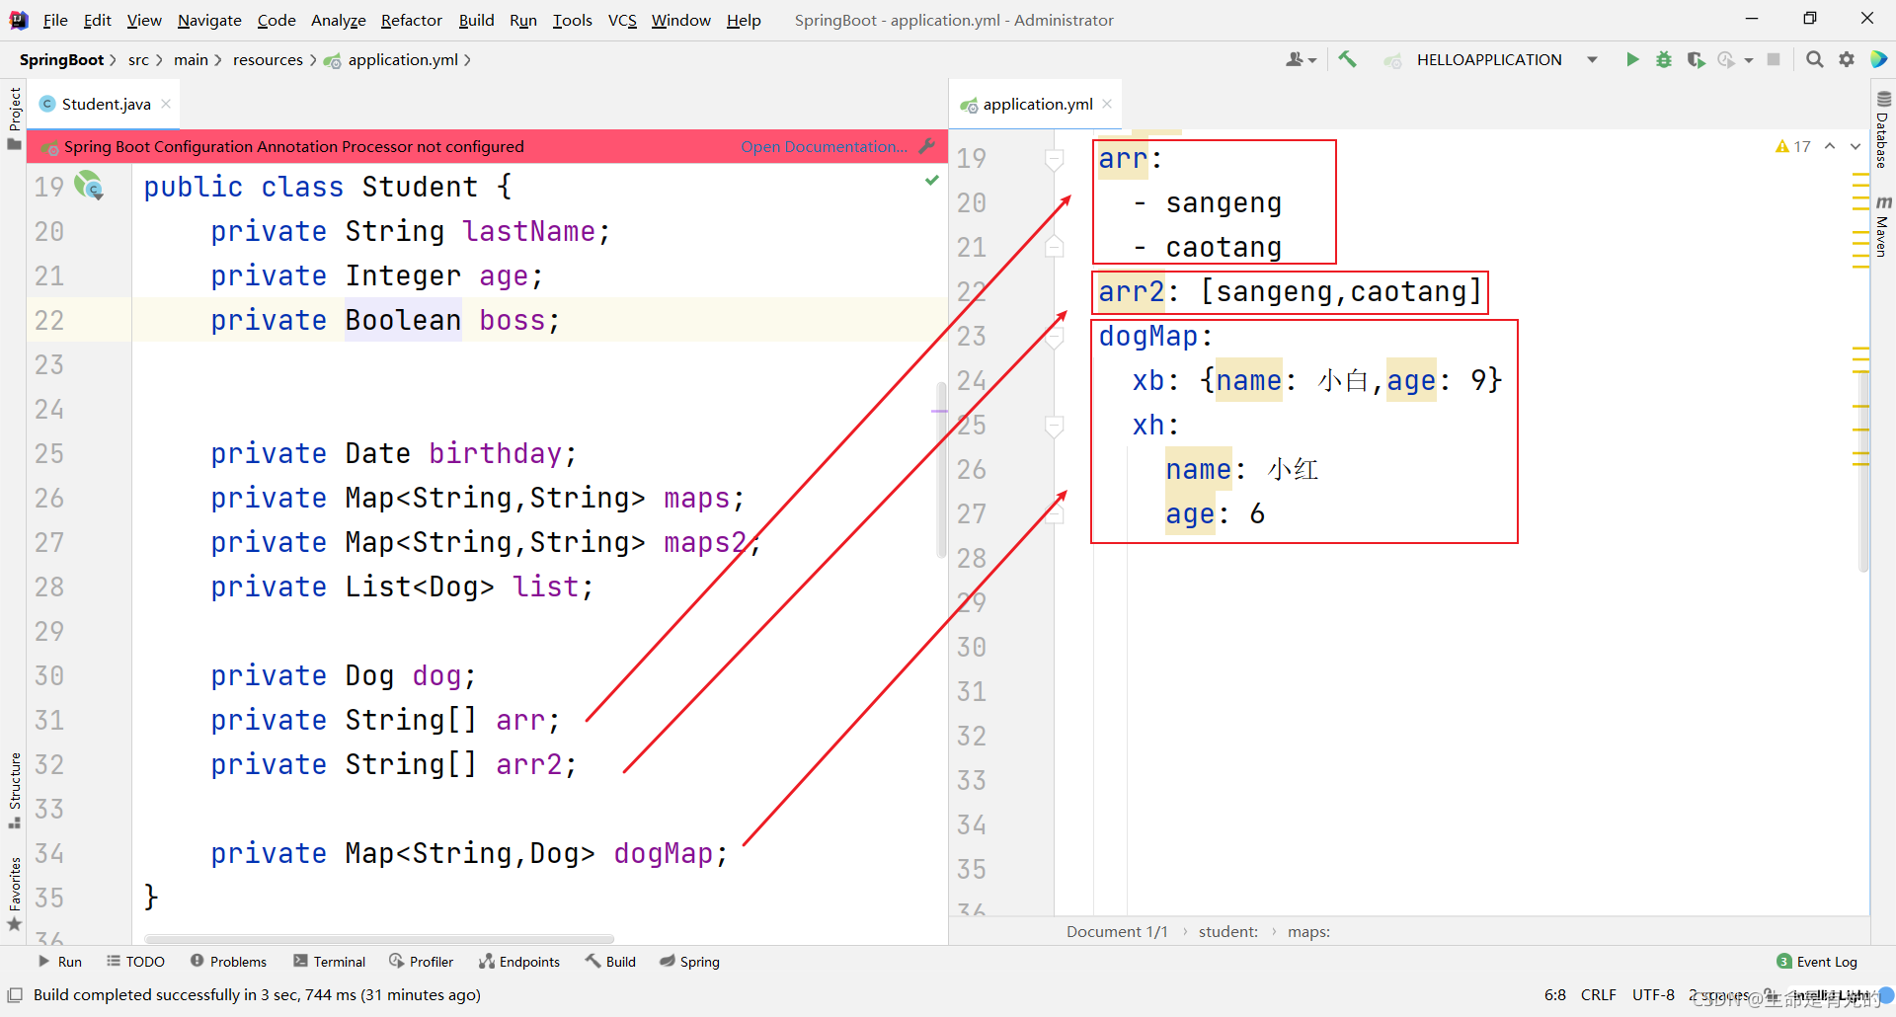
Task: Open dropdown arrow beside user account icon
Action: (1312, 60)
